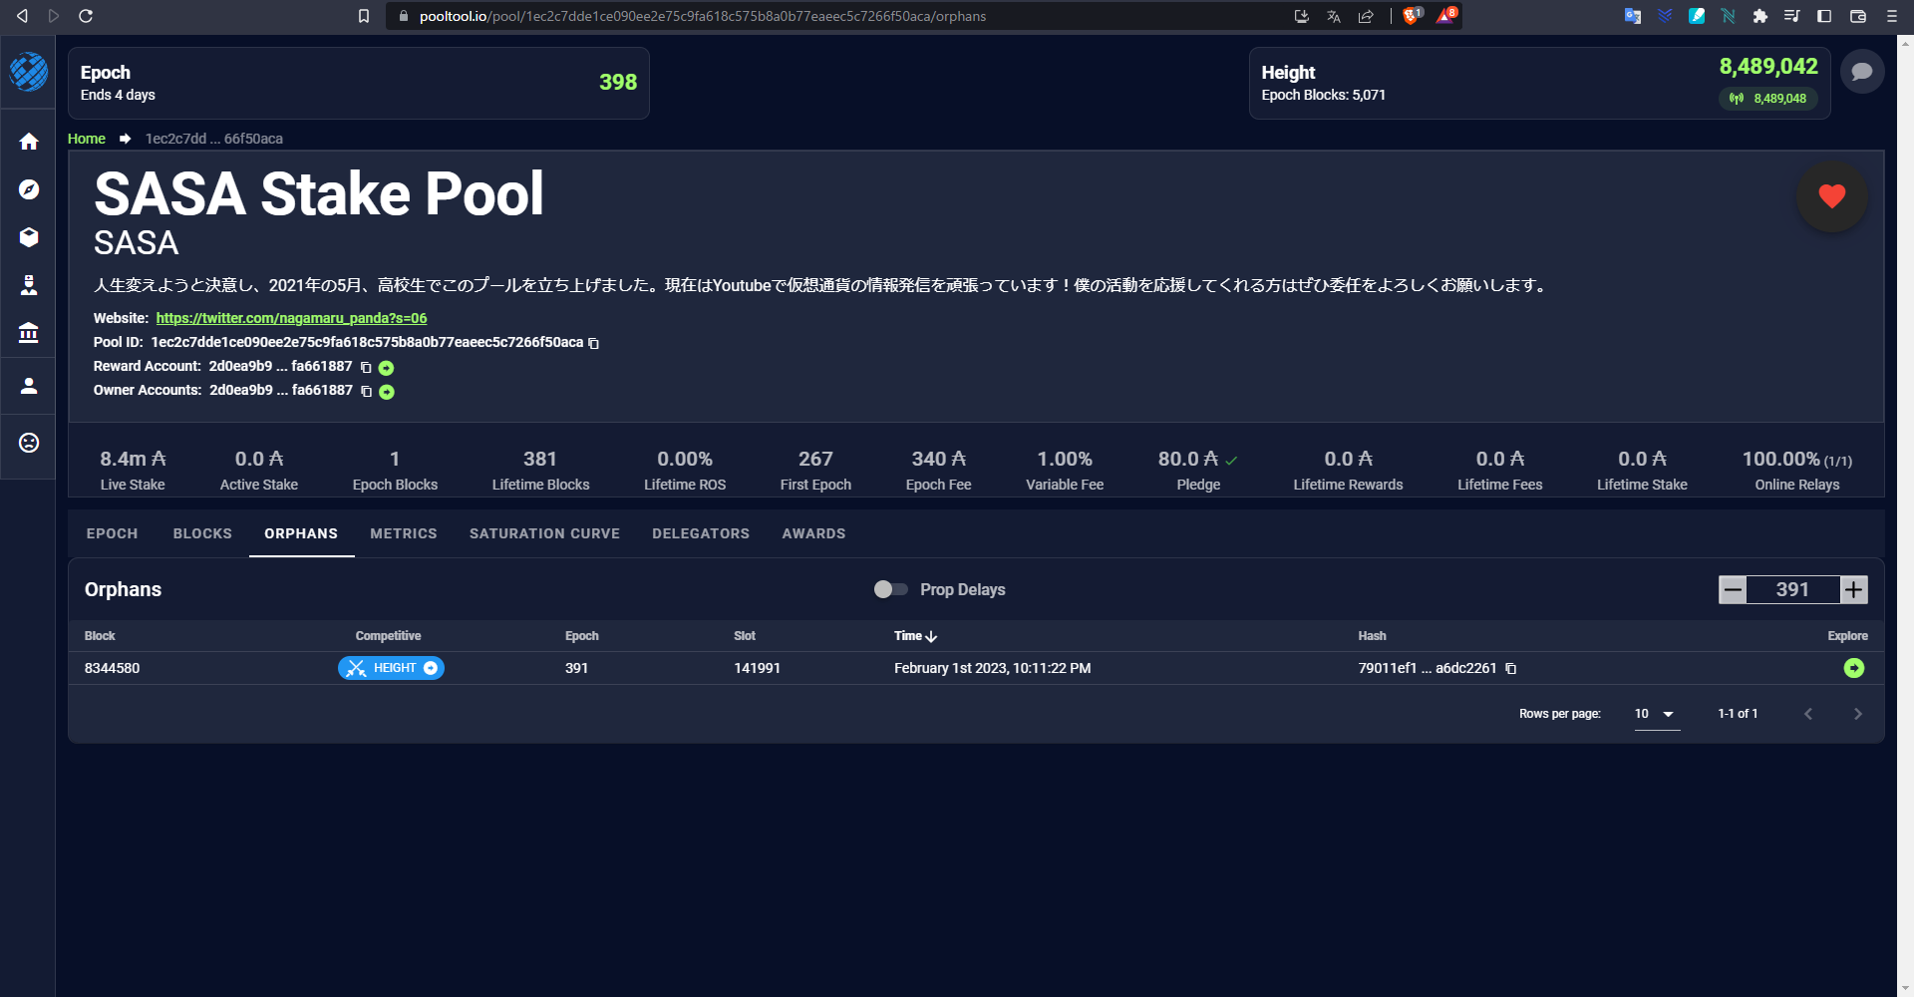1914x997 pixels.
Task: Click the previous page chevron in pagination
Action: point(1808,714)
